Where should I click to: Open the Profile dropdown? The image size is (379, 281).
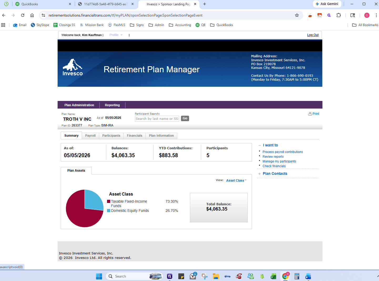coord(116,35)
